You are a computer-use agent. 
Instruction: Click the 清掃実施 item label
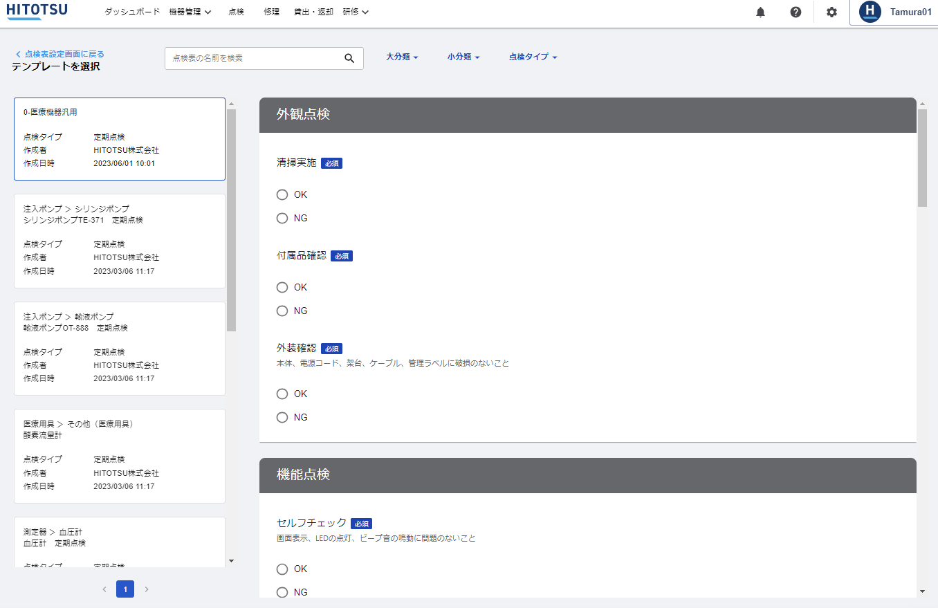tap(296, 163)
